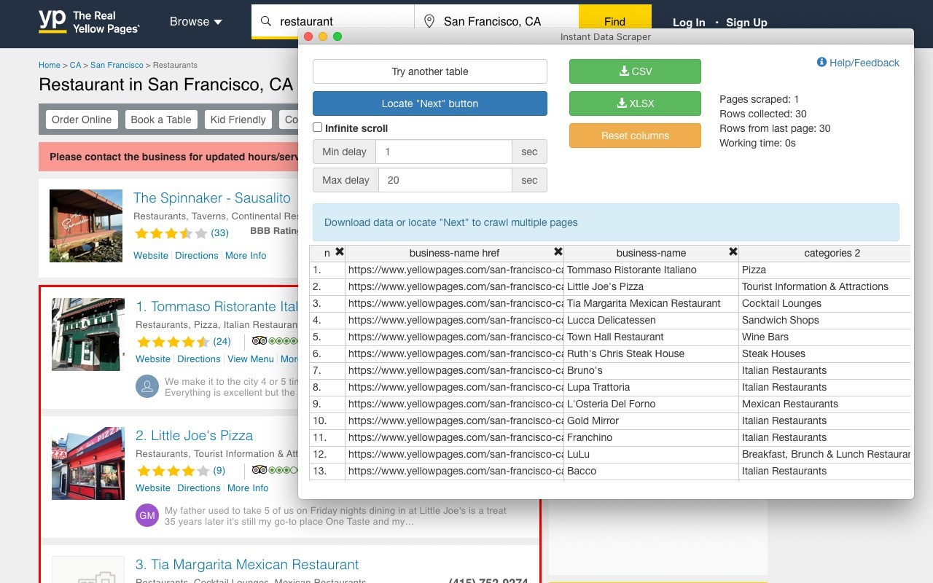Open The Spinnaker - Sausalito listing

click(x=212, y=197)
